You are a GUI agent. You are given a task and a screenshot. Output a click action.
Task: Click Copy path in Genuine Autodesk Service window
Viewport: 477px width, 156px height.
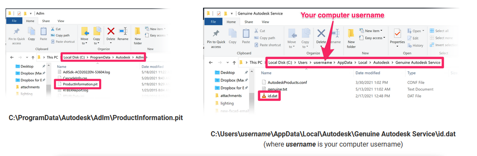[x=265, y=38]
